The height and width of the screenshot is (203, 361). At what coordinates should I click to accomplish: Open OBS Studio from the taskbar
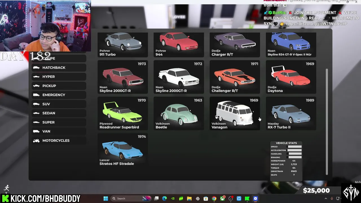231,198
